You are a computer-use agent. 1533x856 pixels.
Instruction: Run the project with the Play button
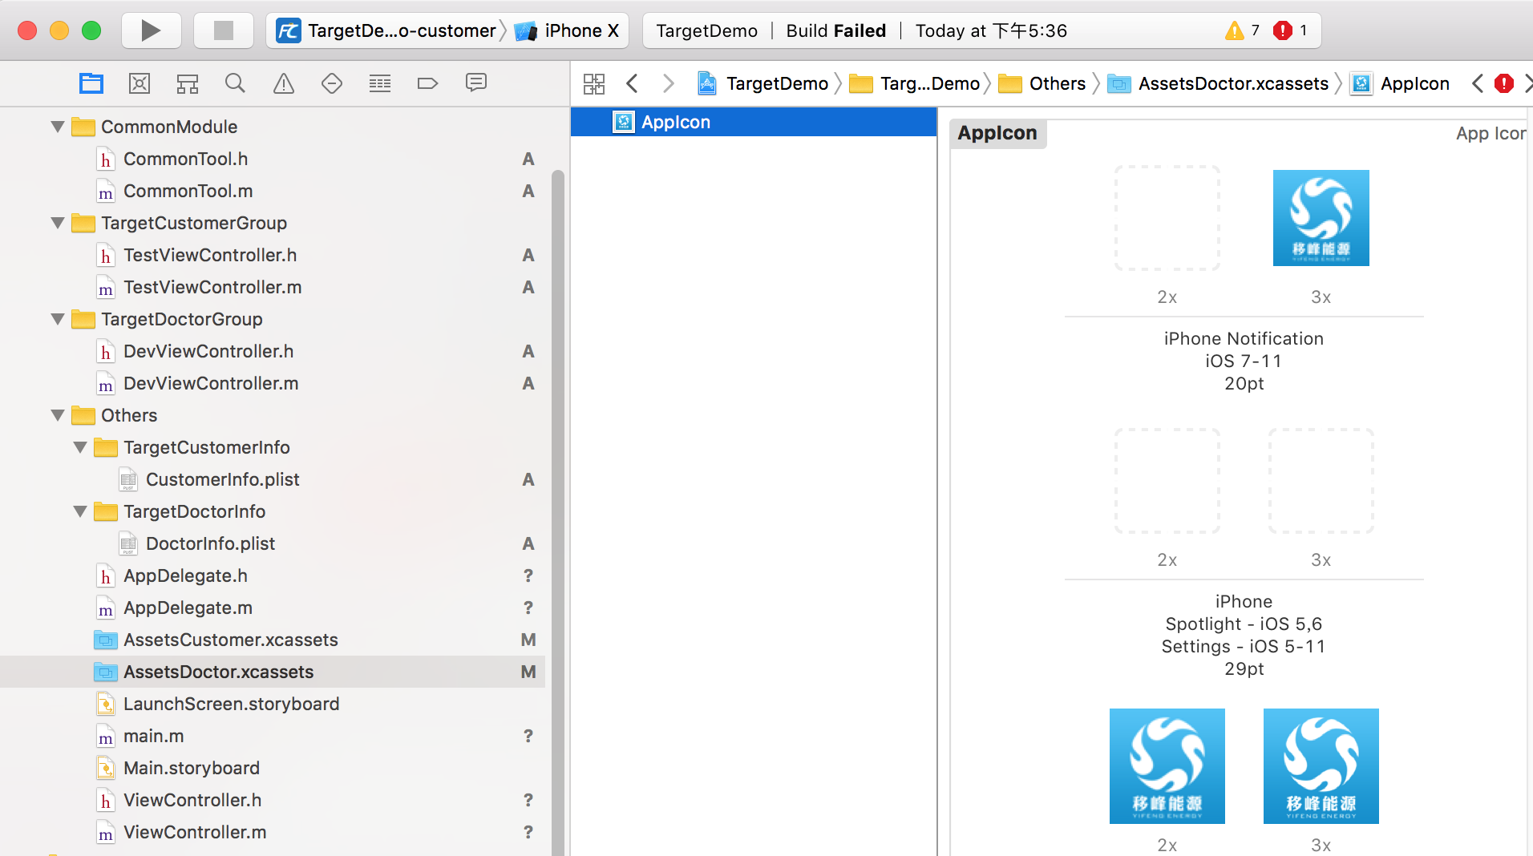(151, 30)
